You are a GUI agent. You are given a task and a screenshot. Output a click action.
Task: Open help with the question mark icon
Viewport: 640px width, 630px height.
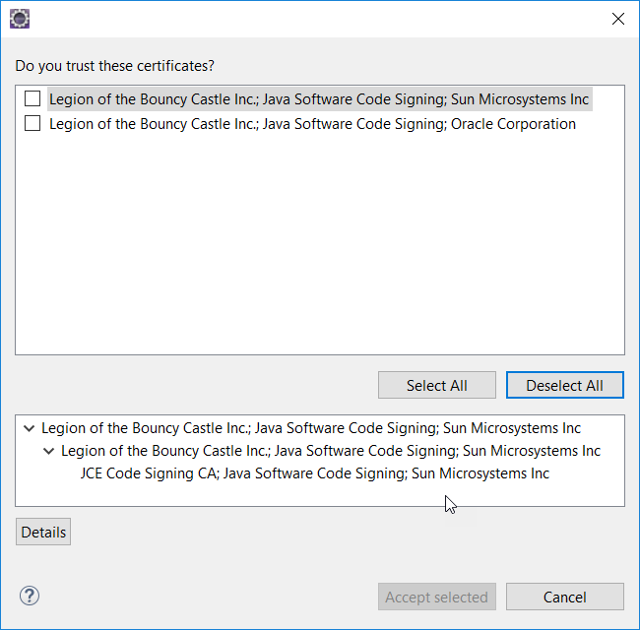tap(30, 596)
